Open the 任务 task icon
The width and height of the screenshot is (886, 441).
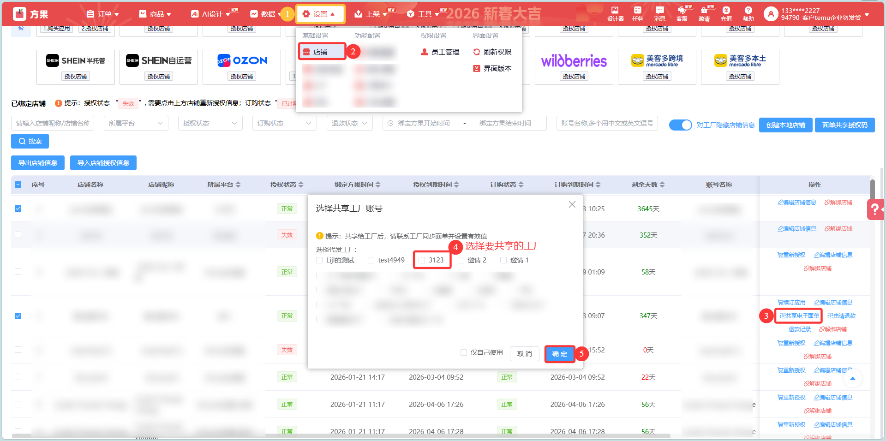638,14
